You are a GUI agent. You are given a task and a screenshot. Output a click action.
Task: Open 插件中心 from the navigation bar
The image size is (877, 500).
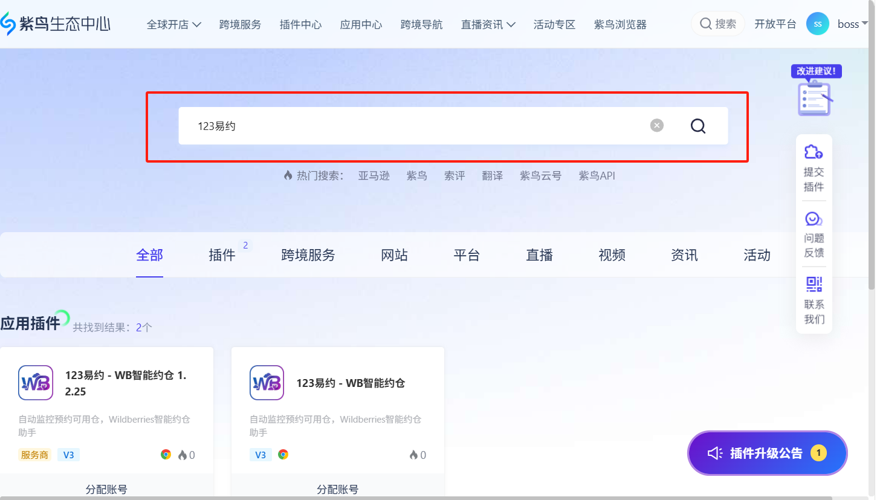(300, 24)
